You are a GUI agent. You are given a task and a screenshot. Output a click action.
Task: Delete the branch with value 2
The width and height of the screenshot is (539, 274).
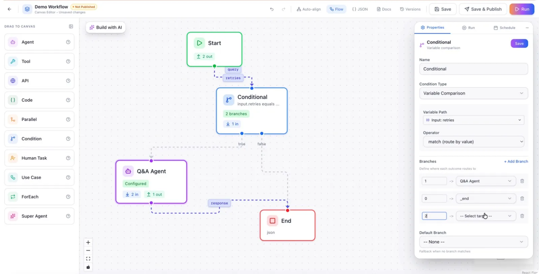[x=522, y=216]
